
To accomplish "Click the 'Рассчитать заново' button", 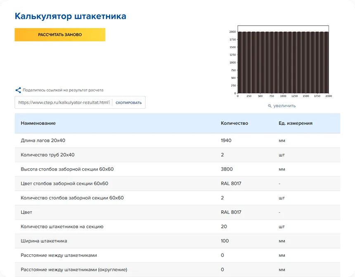I will coord(60,35).
